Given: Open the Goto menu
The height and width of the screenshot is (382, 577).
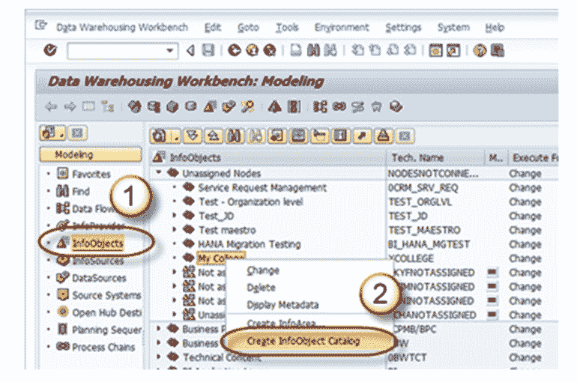Looking at the screenshot, I should 248,27.
